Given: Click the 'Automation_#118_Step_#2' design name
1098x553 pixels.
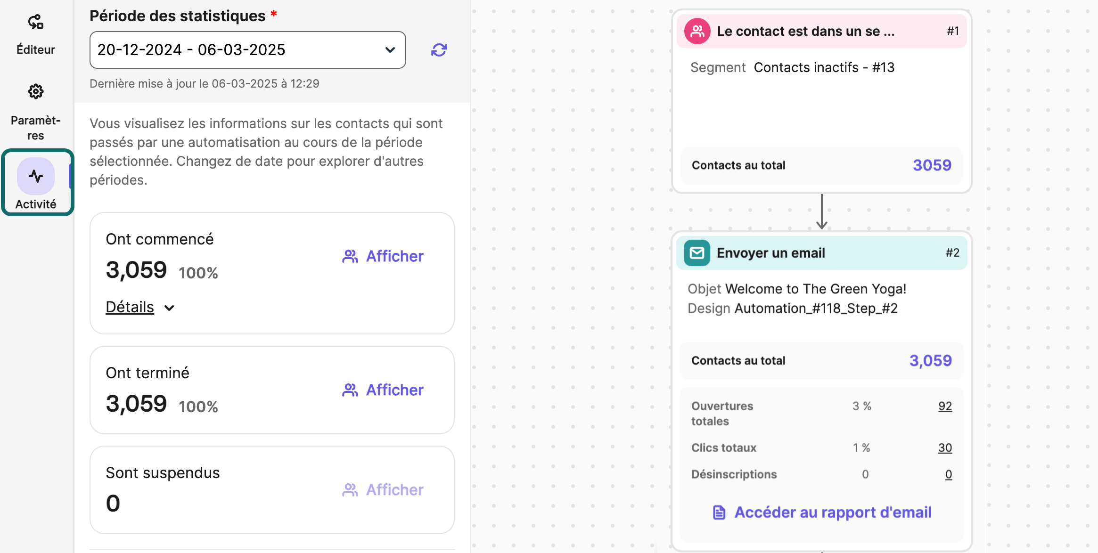Looking at the screenshot, I should [x=816, y=308].
